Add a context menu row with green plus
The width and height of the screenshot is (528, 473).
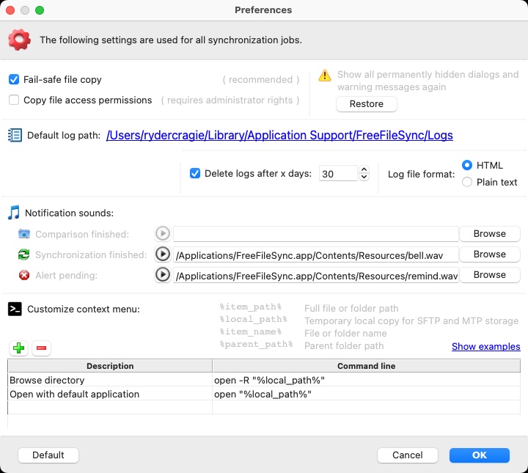point(18,348)
